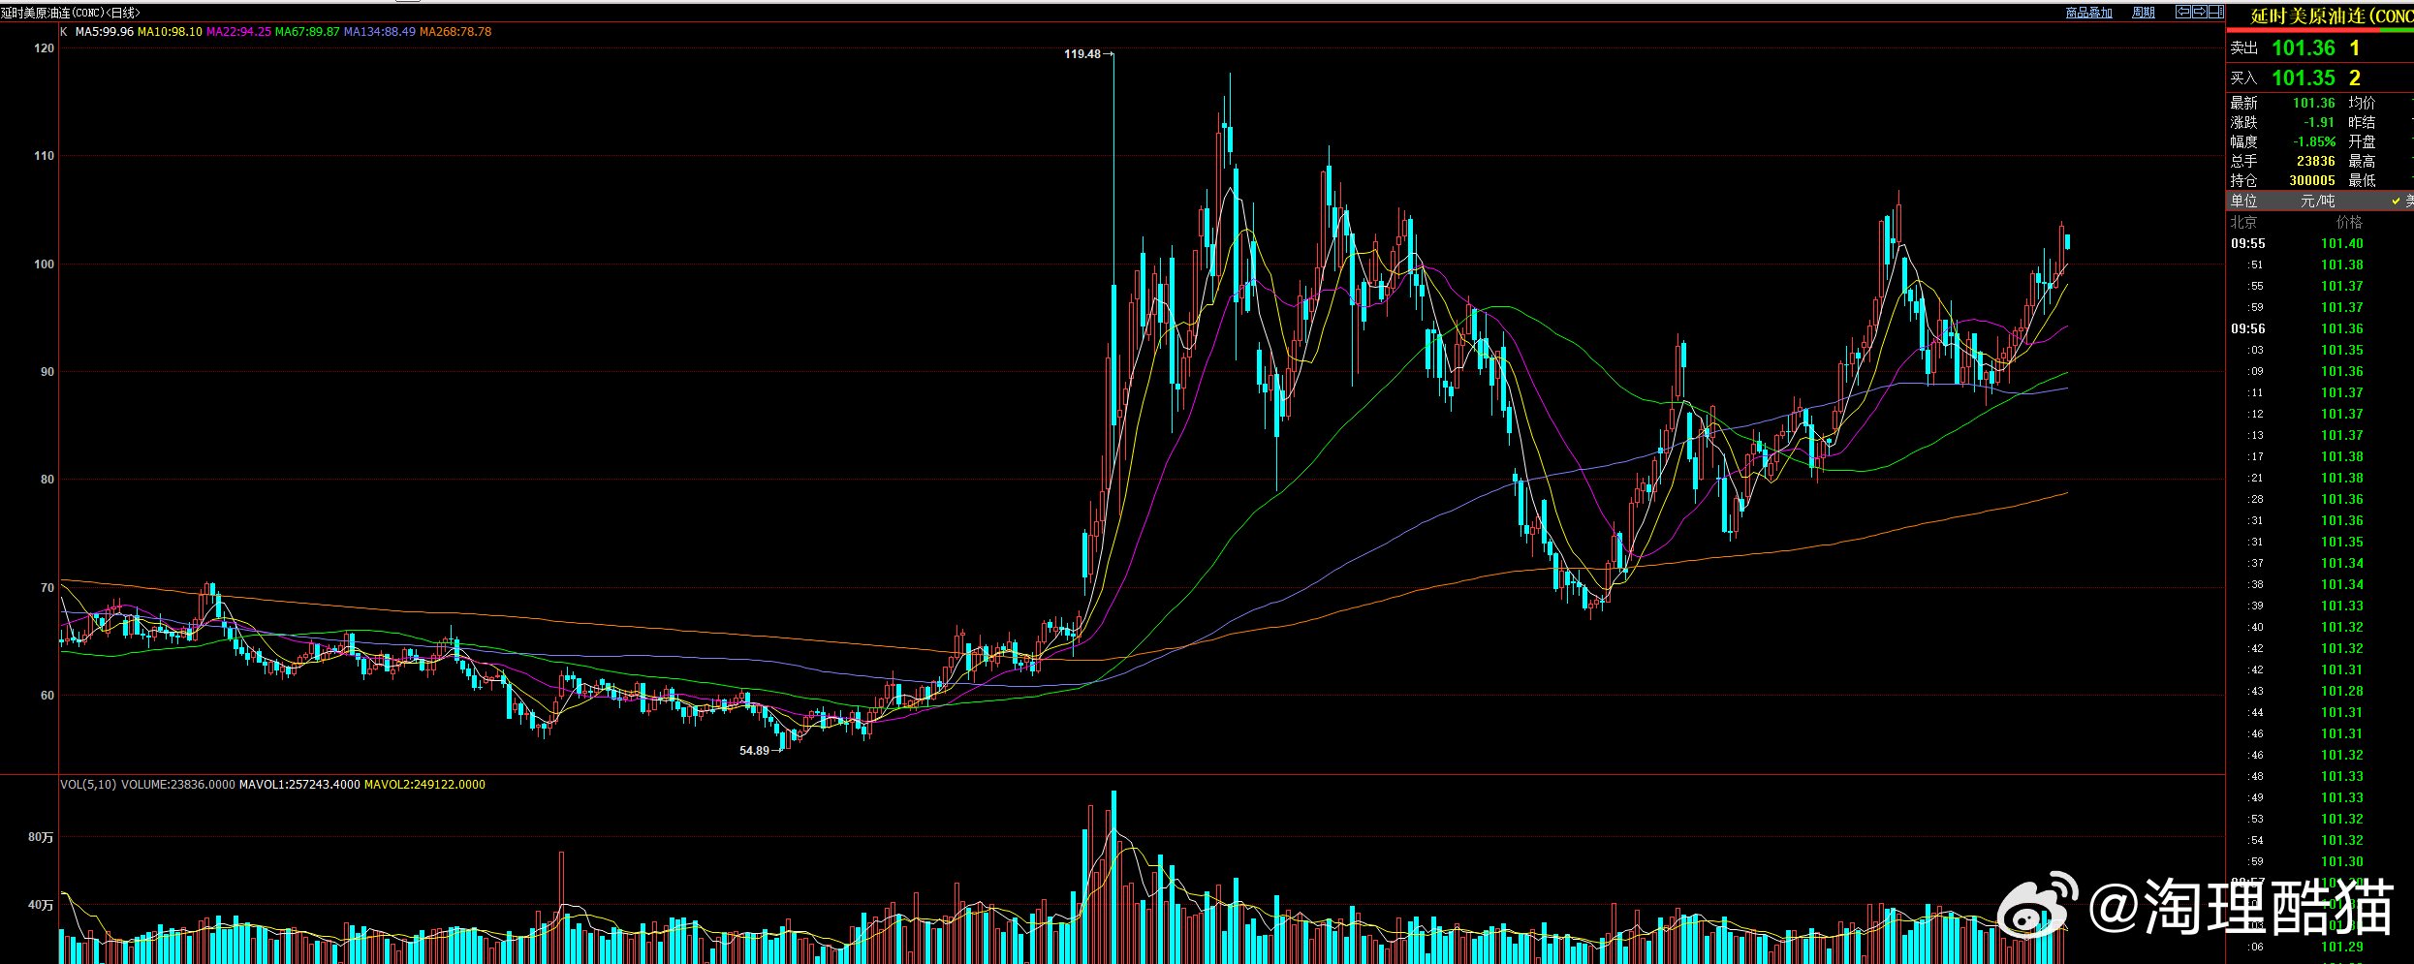The image size is (2414, 964).
Task: Toggle the side panel layout icon
Action: 2216,12
